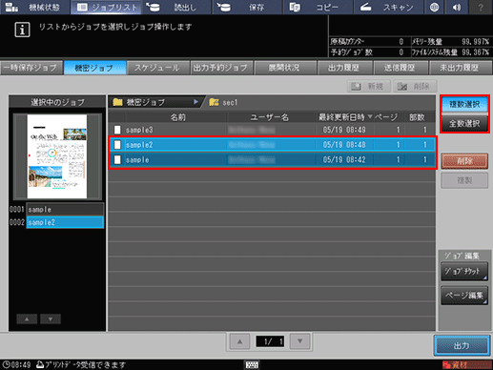Switch to the ジョブリスト tab

[106, 7]
